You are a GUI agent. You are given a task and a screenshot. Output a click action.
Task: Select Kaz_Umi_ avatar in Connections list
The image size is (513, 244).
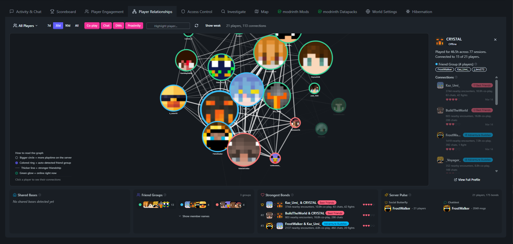pyautogui.click(x=440, y=85)
